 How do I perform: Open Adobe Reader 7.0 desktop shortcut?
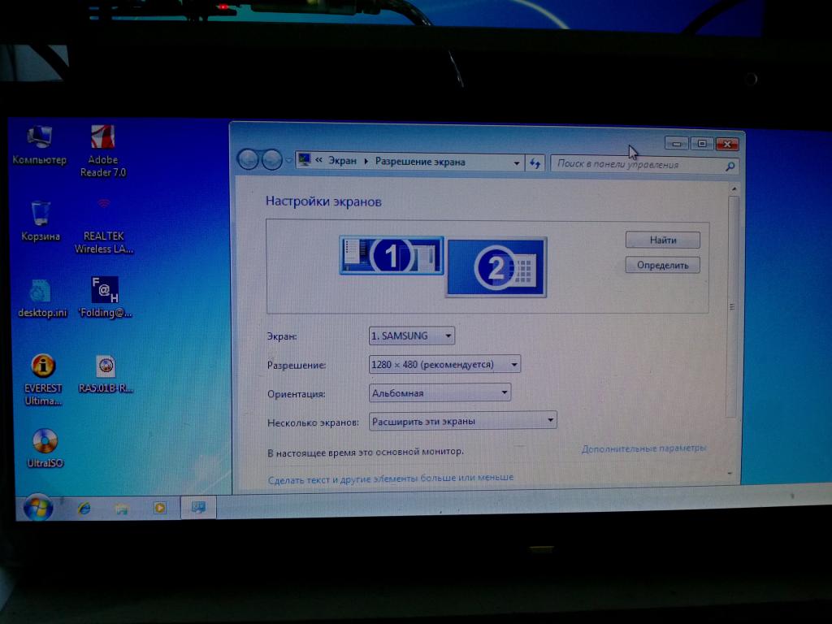point(103,150)
